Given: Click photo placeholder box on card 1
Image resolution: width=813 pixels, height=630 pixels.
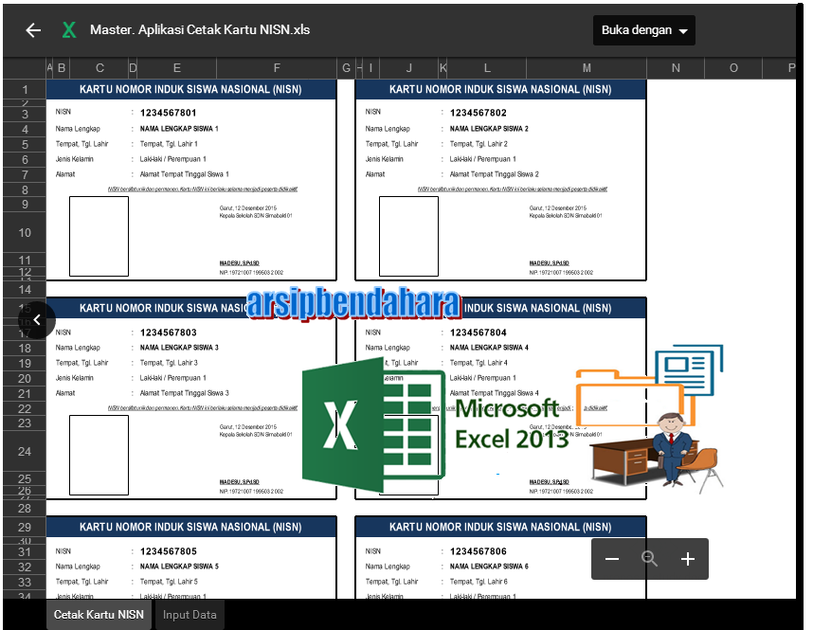Looking at the screenshot, I should coord(99,236).
